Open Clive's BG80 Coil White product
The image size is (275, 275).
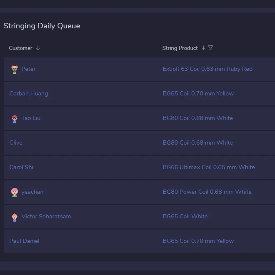[197, 142]
